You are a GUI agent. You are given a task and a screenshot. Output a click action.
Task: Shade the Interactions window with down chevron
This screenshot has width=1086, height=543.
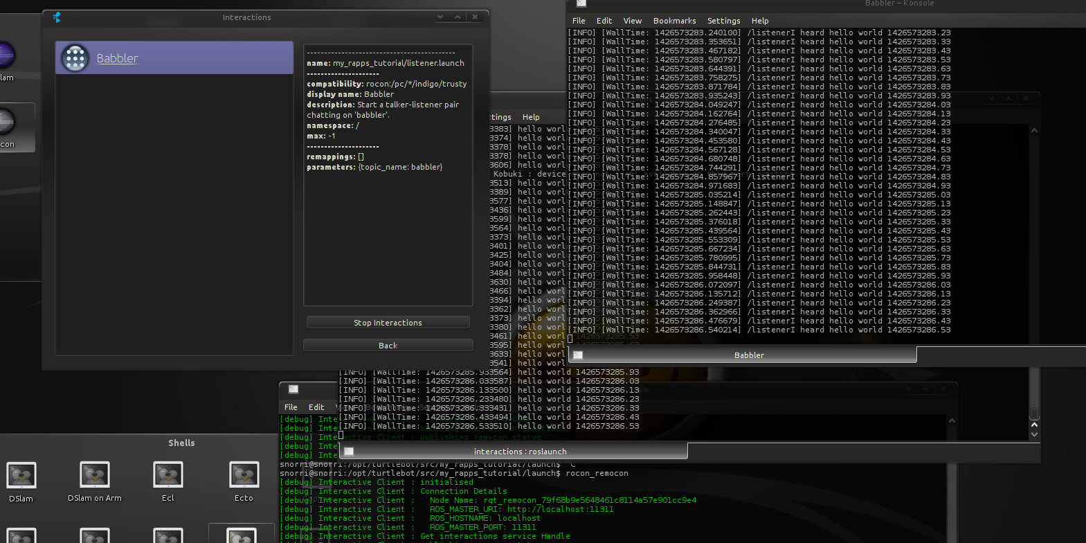[440, 17]
